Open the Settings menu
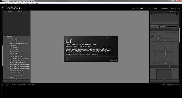 coord(19,3)
